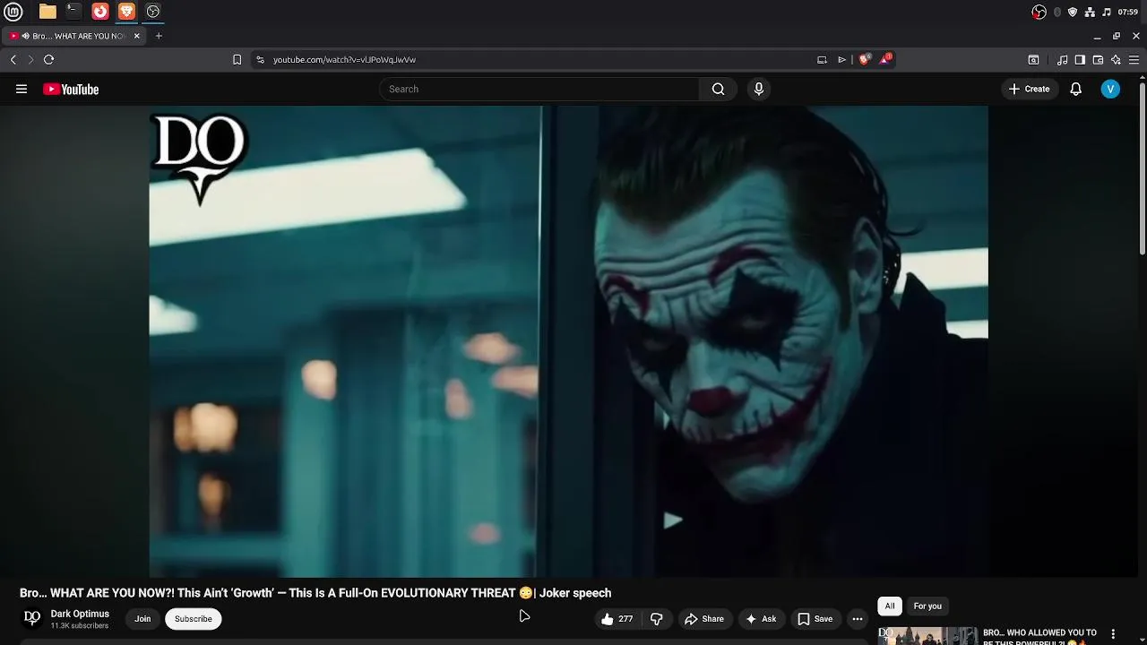Open the tab search icon in toolbar

pos(1033,60)
